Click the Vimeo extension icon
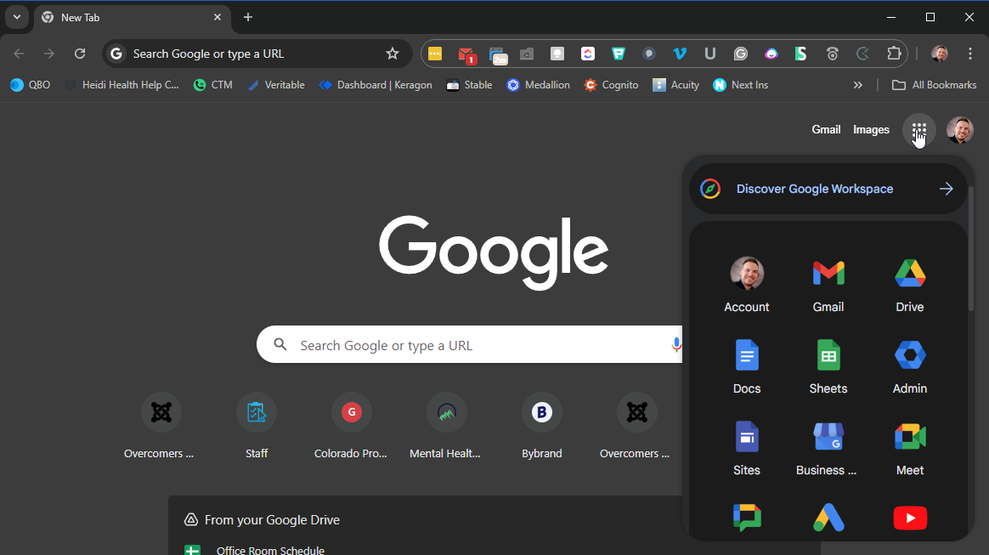The image size is (989, 555). click(680, 54)
